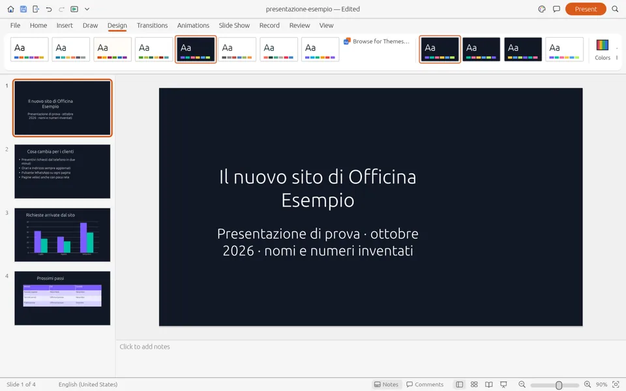626x391 pixels.
Task: Switch to the Draw tab
Action: pyautogui.click(x=90, y=25)
